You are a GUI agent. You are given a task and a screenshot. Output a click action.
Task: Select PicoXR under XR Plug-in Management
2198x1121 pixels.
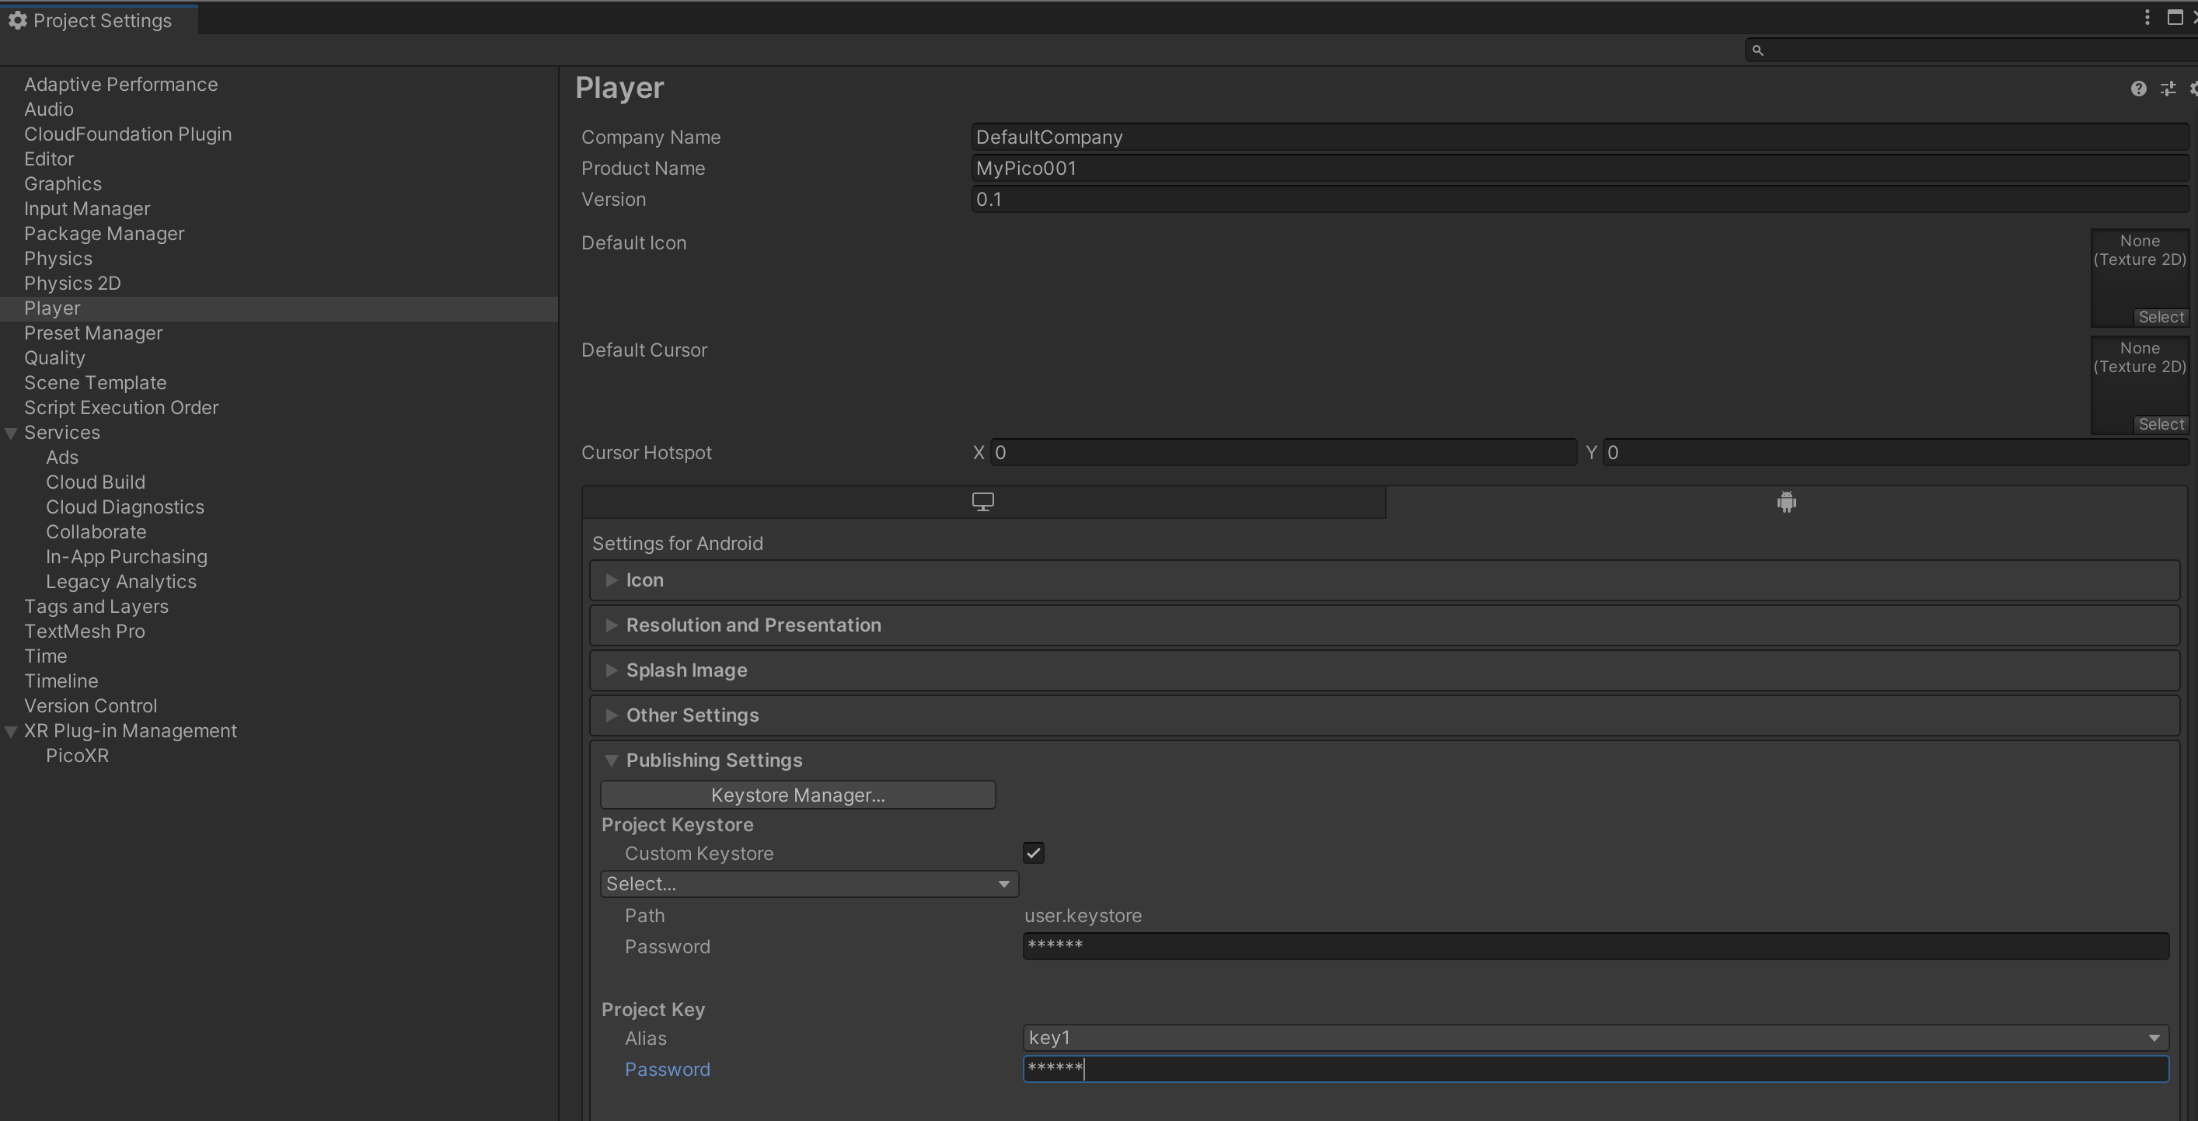77,756
